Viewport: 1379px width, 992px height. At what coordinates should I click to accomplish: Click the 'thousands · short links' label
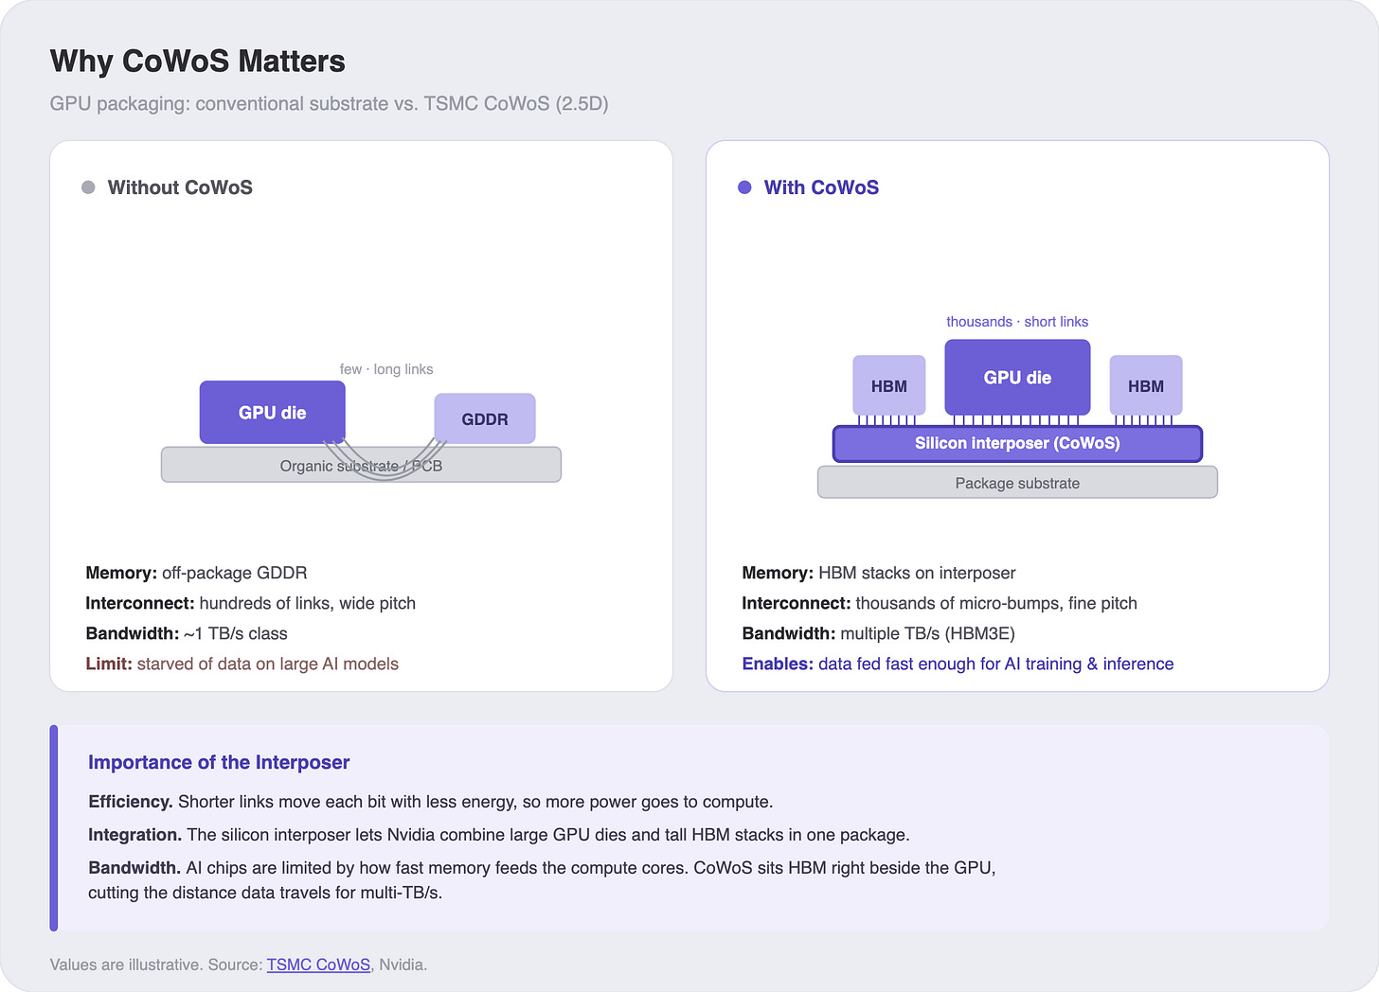(1017, 322)
